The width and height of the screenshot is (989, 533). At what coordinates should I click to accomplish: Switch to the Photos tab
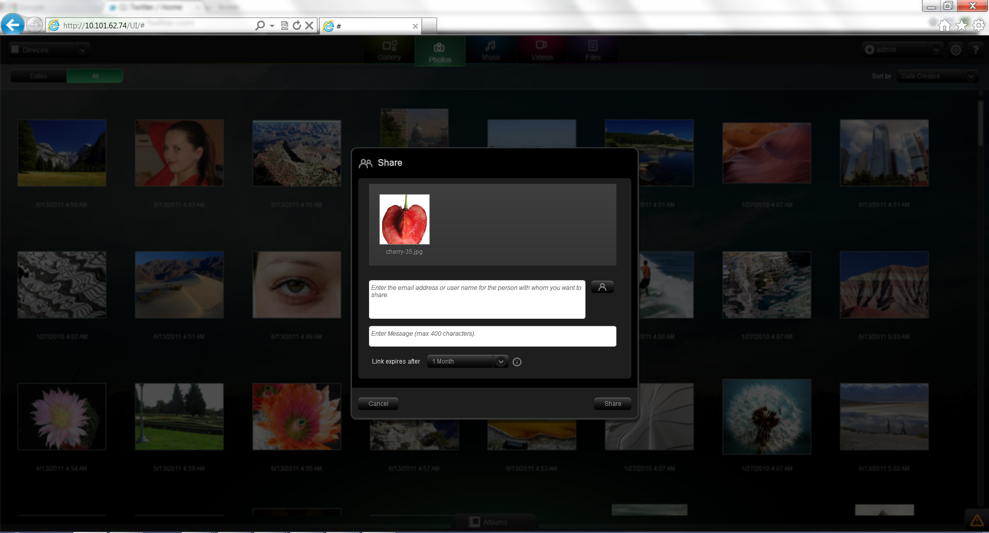tap(440, 51)
